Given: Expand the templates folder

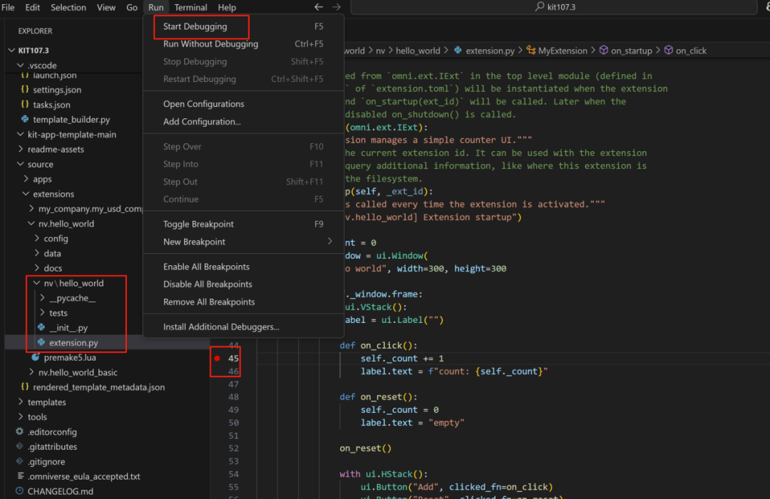Looking at the screenshot, I should [46, 402].
